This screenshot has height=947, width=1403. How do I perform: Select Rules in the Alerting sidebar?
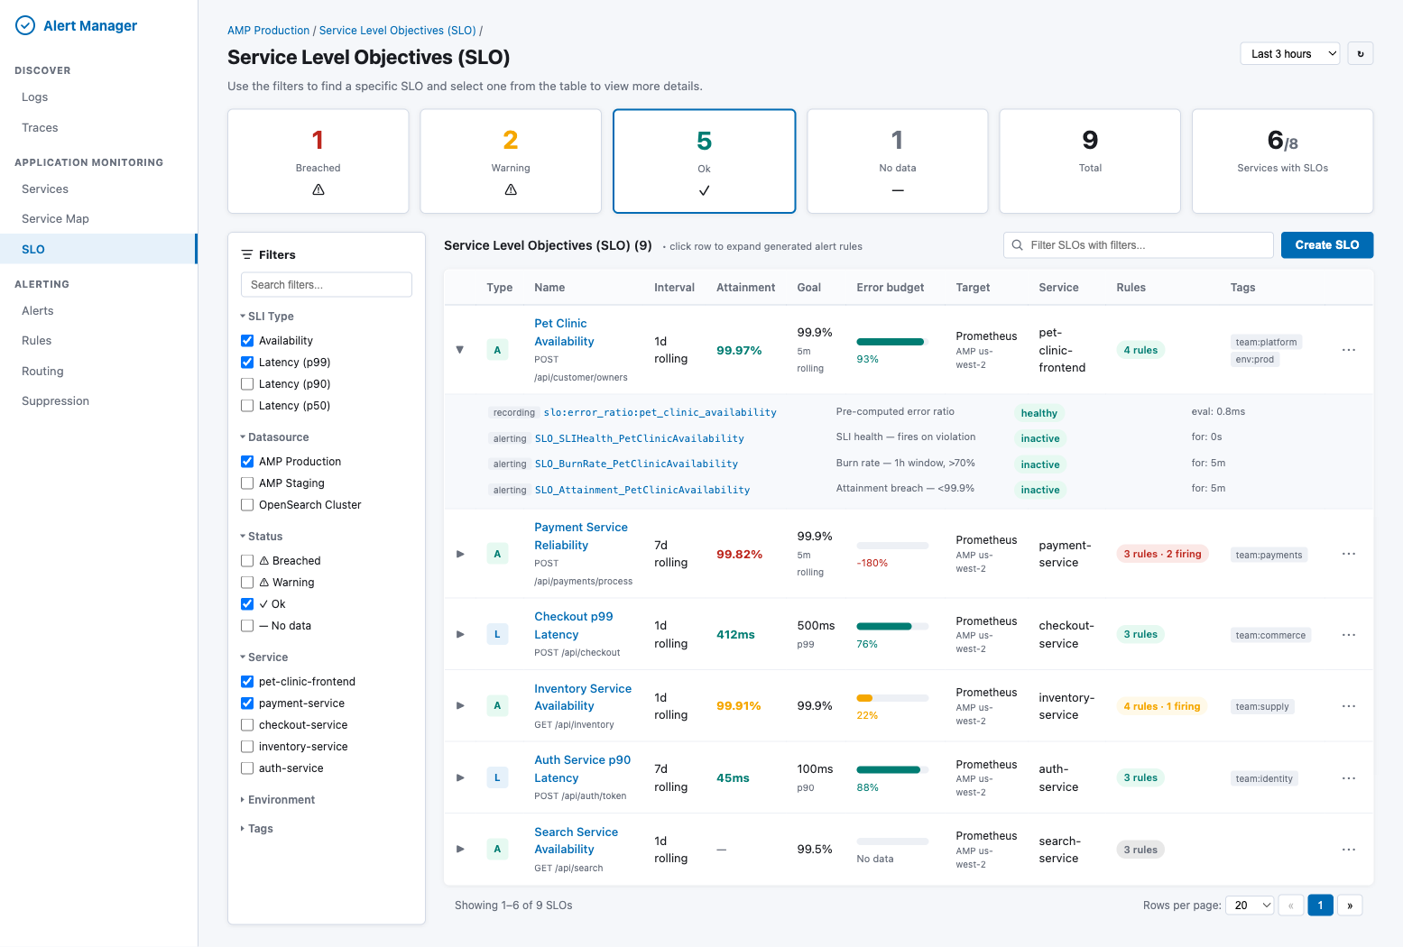[36, 340]
